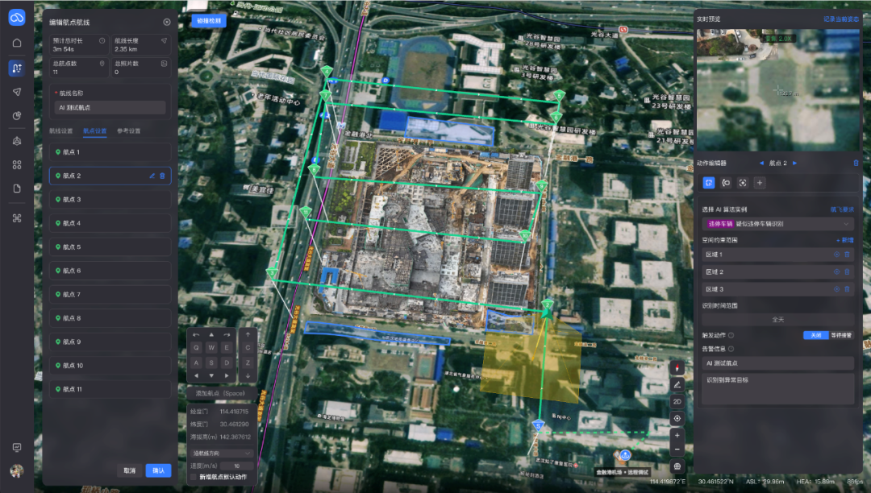Open the paper-plane tasks sidebar icon

coord(17,92)
